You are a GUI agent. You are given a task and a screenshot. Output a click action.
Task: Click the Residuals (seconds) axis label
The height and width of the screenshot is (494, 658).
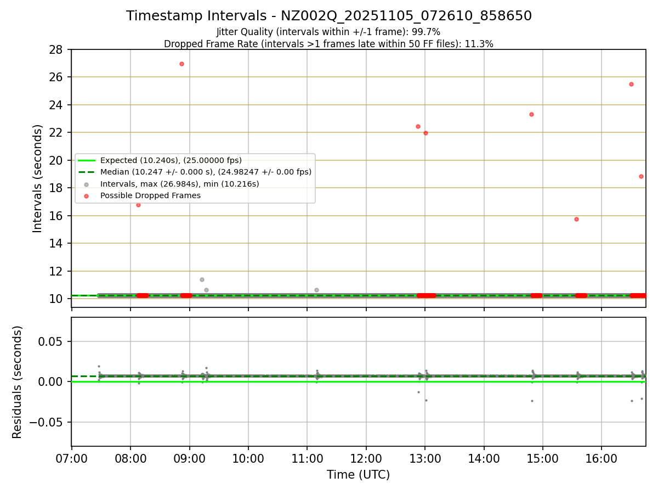18,382
